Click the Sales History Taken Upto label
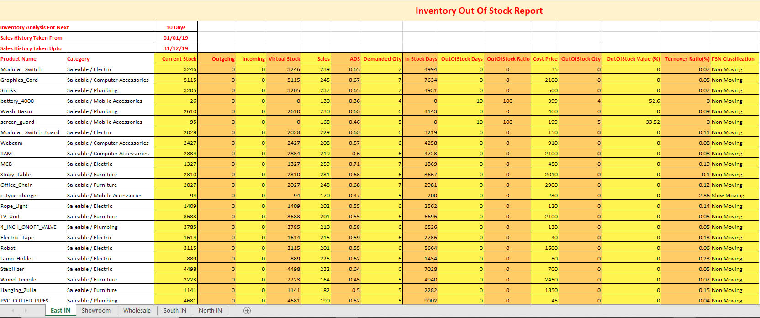The image size is (760, 318). tap(31, 48)
